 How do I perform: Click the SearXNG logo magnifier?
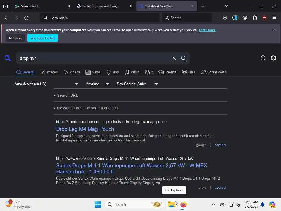click(8, 58)
